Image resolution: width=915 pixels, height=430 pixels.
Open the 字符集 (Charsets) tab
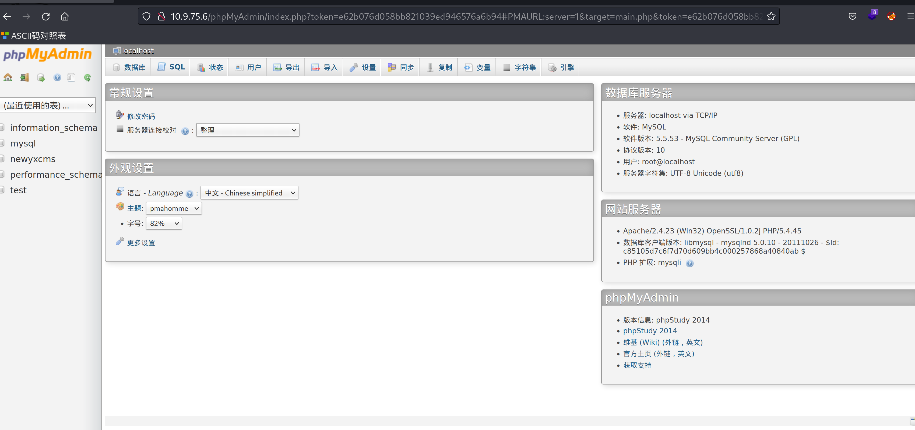pyautogui.click(x=519, y=68)
